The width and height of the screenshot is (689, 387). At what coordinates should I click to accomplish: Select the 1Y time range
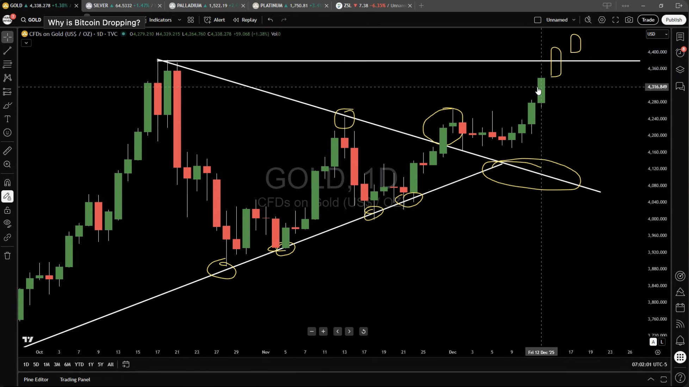[91, 364]
